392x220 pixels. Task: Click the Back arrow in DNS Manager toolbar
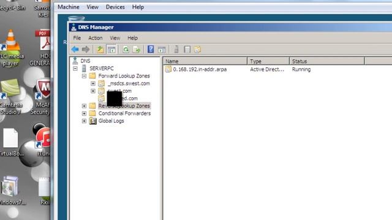pos(75,50)
